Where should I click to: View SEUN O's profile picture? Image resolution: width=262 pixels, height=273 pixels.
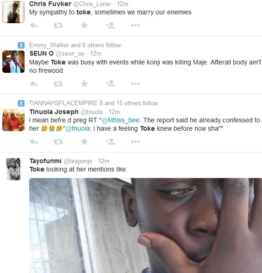pyautogui.click(x=13, y=62)
